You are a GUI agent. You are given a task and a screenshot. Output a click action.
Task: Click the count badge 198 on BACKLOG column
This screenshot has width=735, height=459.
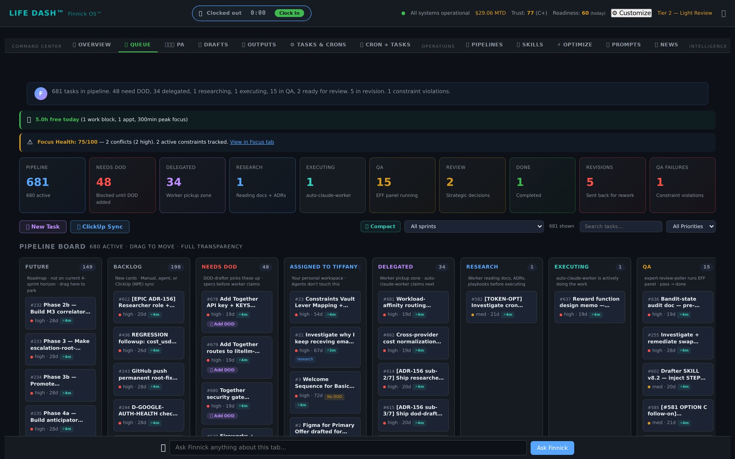point(176,267)
